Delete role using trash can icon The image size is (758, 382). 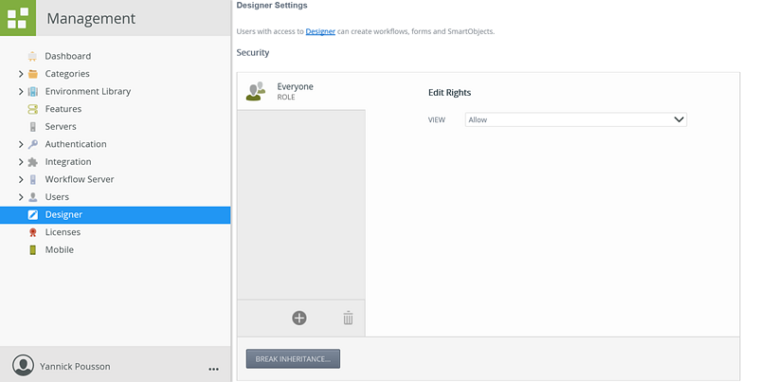348,318
